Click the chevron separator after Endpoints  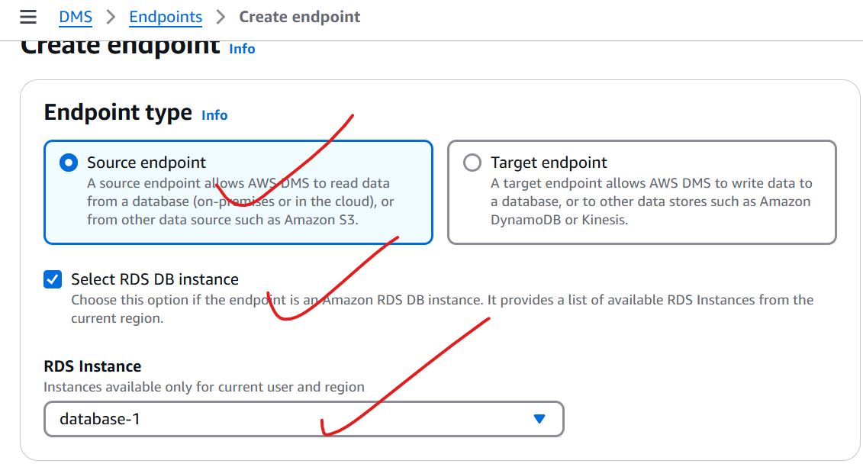(221, 17)
